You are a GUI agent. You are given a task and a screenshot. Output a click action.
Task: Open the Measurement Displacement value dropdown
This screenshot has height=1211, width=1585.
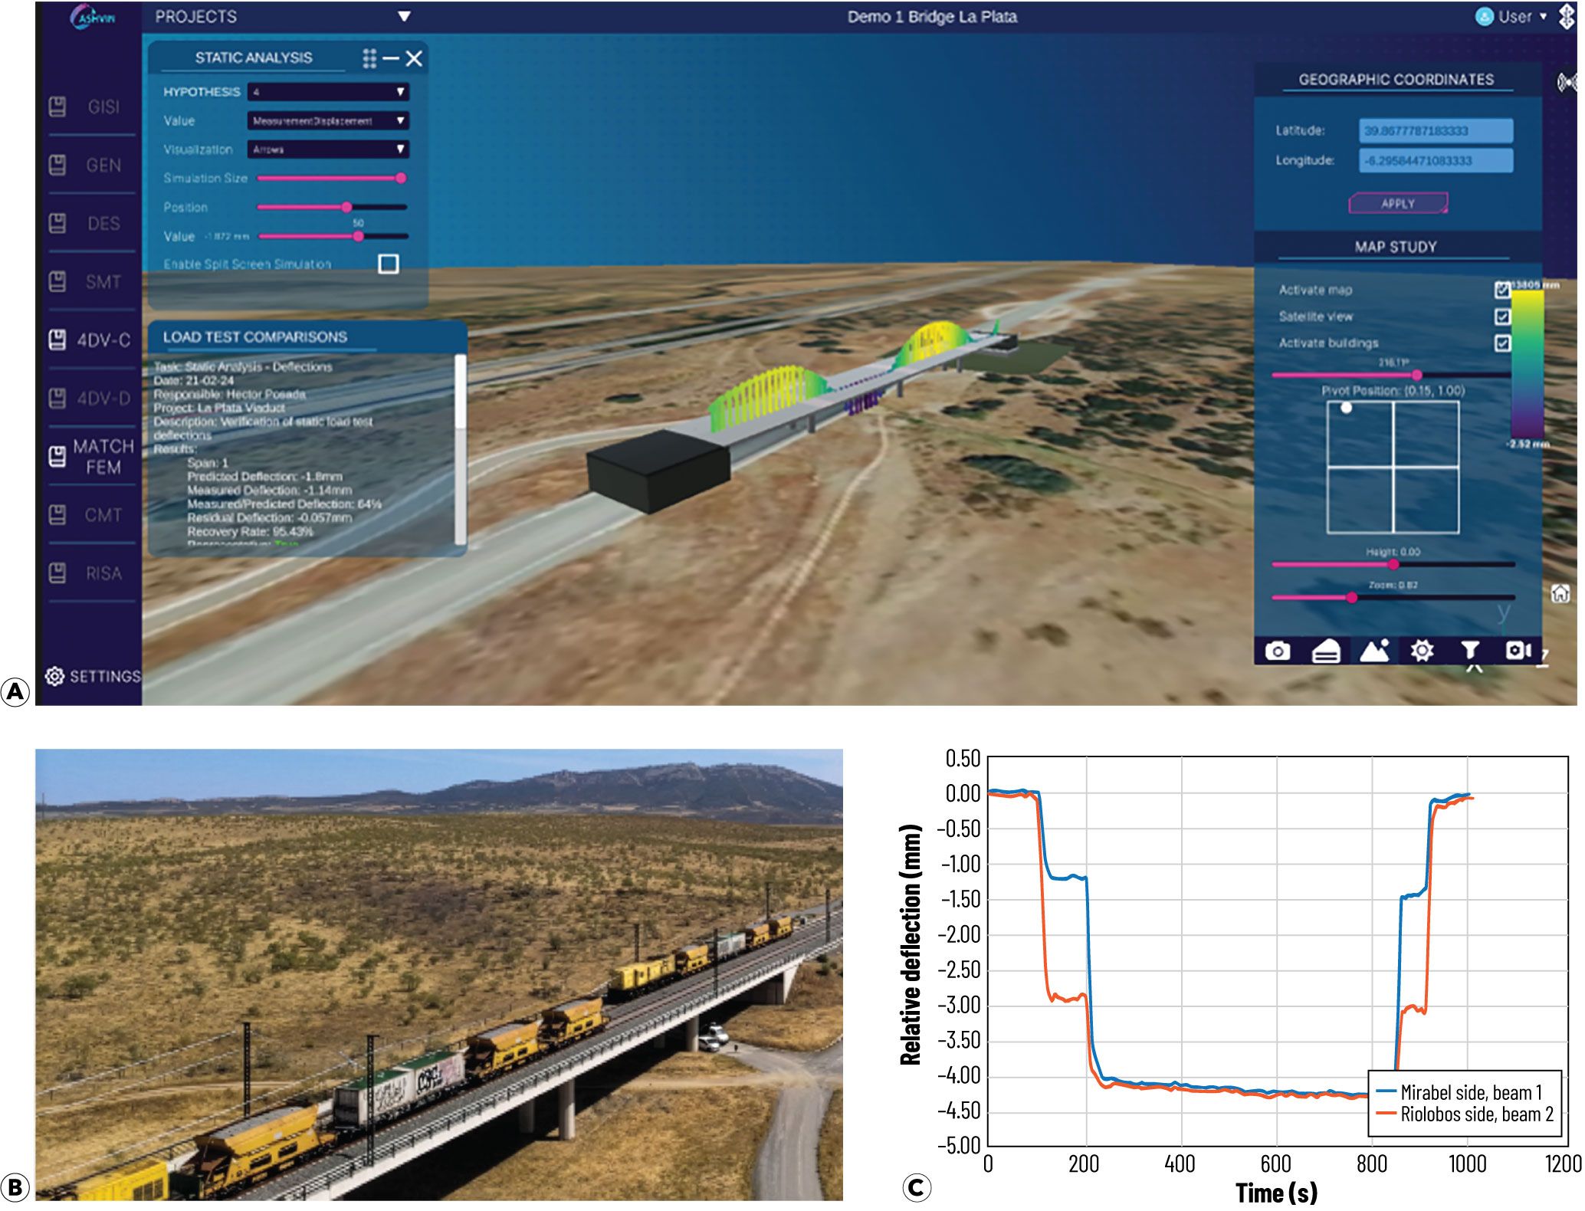point(328,121)
